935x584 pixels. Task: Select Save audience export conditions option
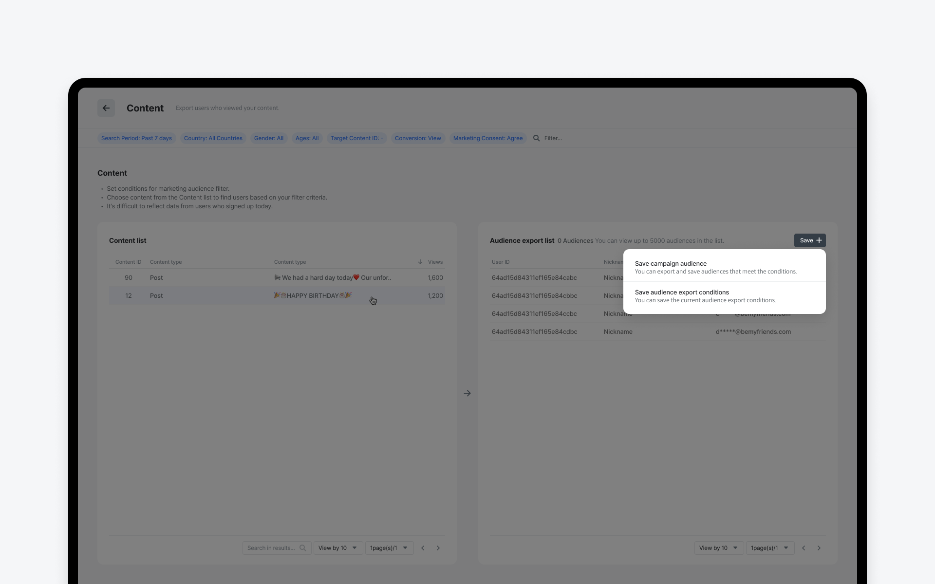click(725, 296)
